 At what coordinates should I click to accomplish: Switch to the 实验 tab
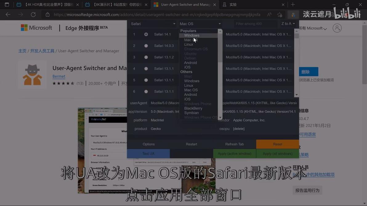[253, 5]
